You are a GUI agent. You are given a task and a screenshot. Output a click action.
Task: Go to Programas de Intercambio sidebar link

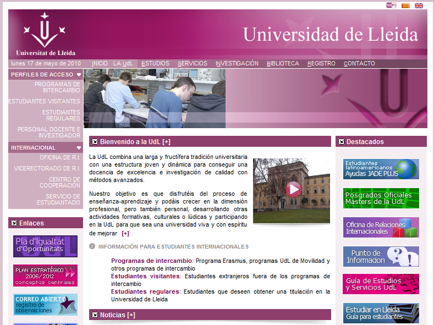pyautogui.click(x=57, y=87)
